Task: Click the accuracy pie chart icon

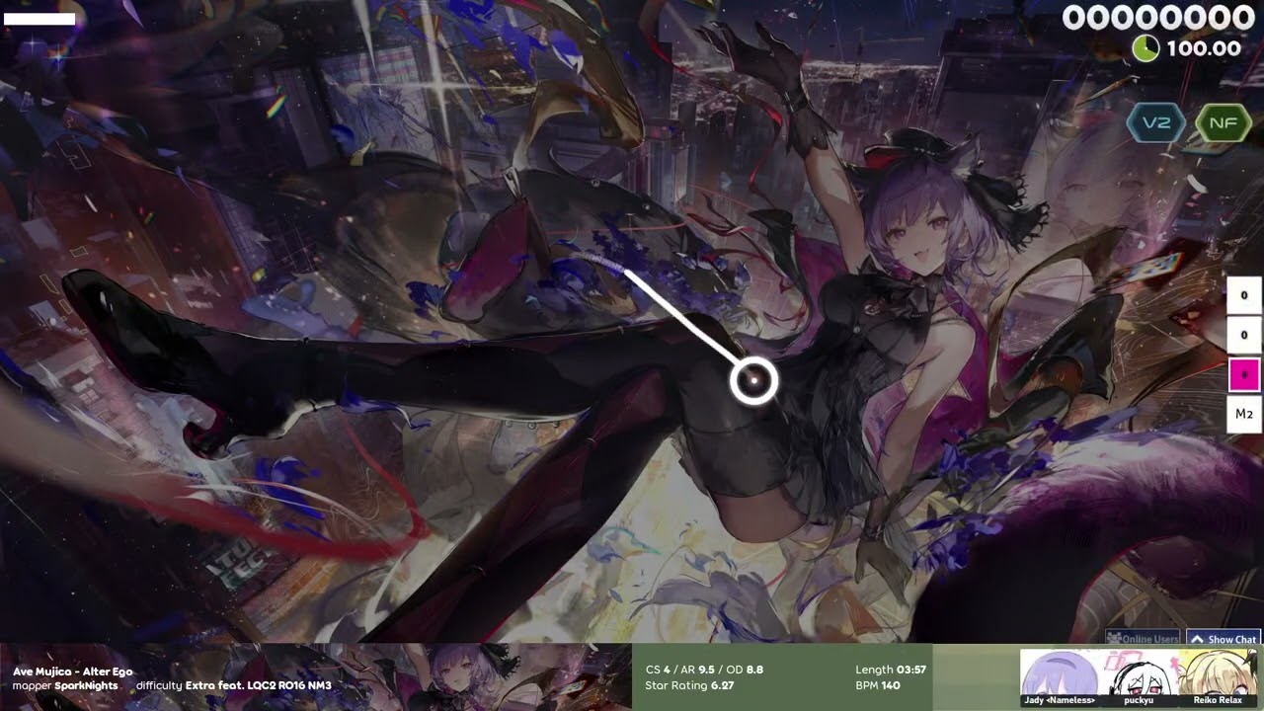Action: [x=1145, y=48]
